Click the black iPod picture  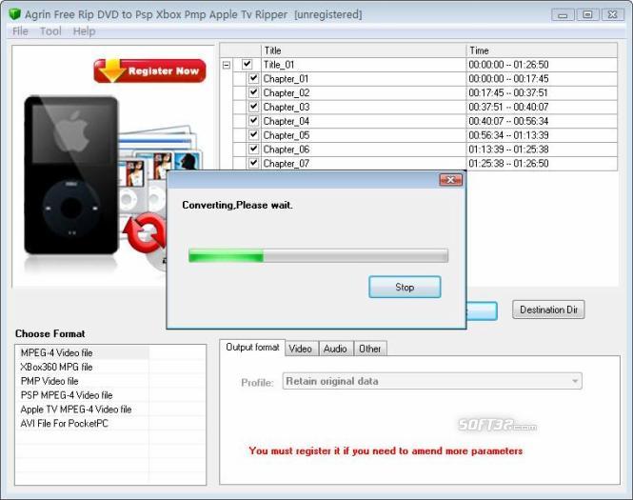71,175
